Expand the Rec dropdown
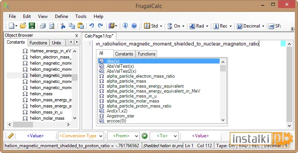Screen dimensions: 298x153 pyautogui.click(x=230, y=26)
